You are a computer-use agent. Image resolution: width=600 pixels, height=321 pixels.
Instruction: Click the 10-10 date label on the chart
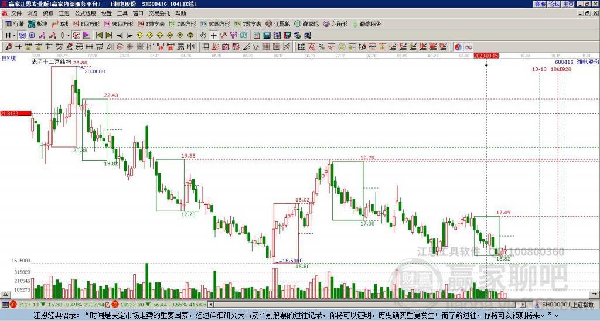[539, 69]
